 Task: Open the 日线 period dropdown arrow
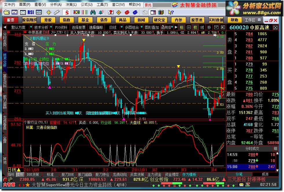coord(121,27)
